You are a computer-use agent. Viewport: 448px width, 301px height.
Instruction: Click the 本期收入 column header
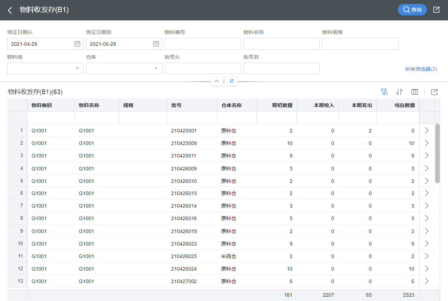click(x=318, y=105)
